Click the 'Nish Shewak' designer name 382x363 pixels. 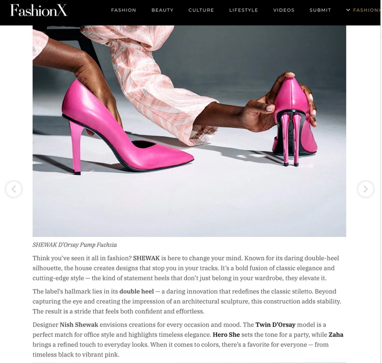point(79,325)
